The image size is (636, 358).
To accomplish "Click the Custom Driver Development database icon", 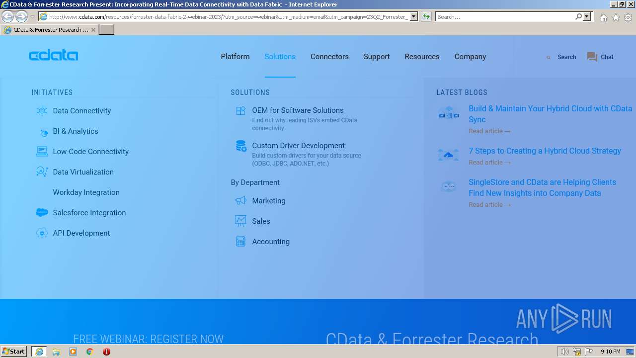I will 241,146.
